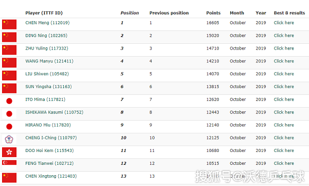Sort by the Position column header
This screenshot has height=186, width=309.
point(130,13)
